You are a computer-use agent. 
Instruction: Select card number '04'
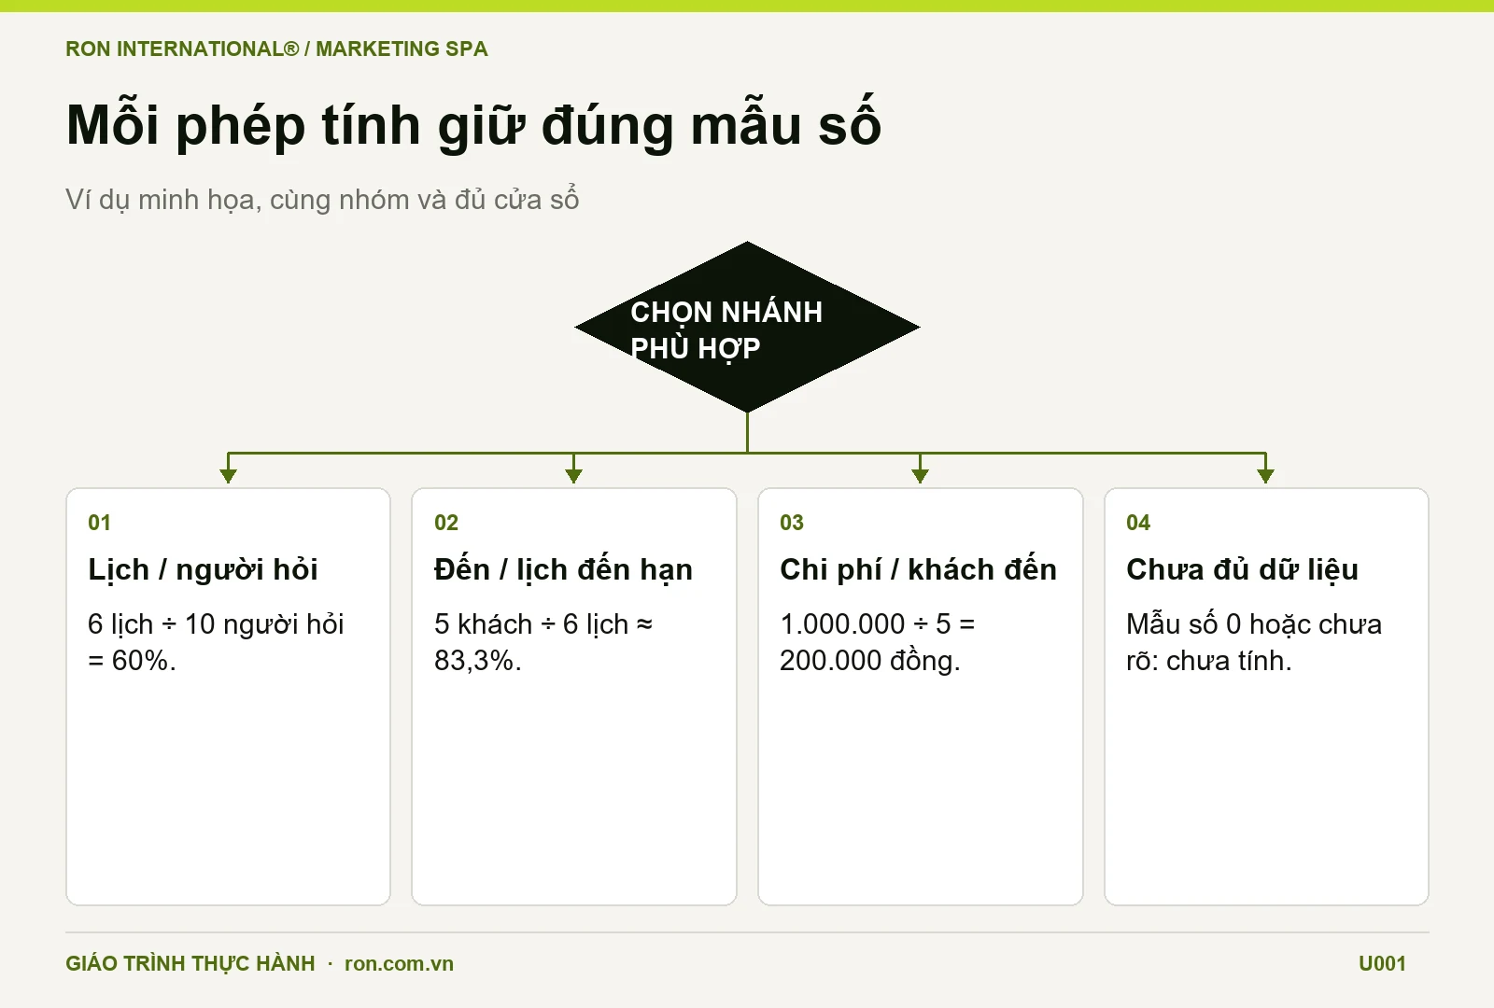[x=1138, y=523]
